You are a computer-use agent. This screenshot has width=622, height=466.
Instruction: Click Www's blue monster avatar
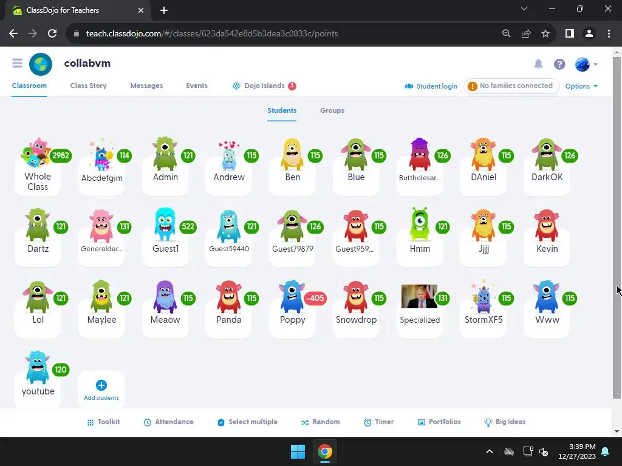tap(547, 297)
